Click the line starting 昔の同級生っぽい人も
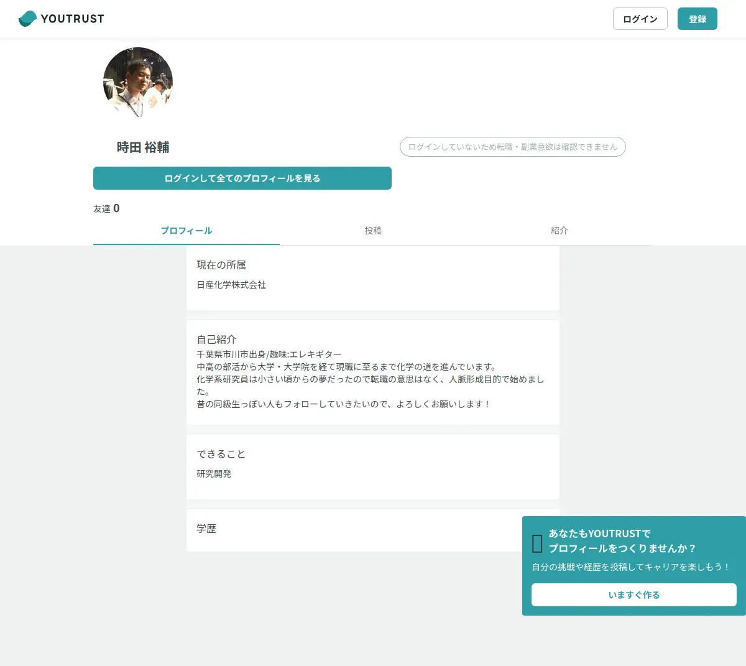This screenshot has width=746, height=666. click(x=344, y=404)
